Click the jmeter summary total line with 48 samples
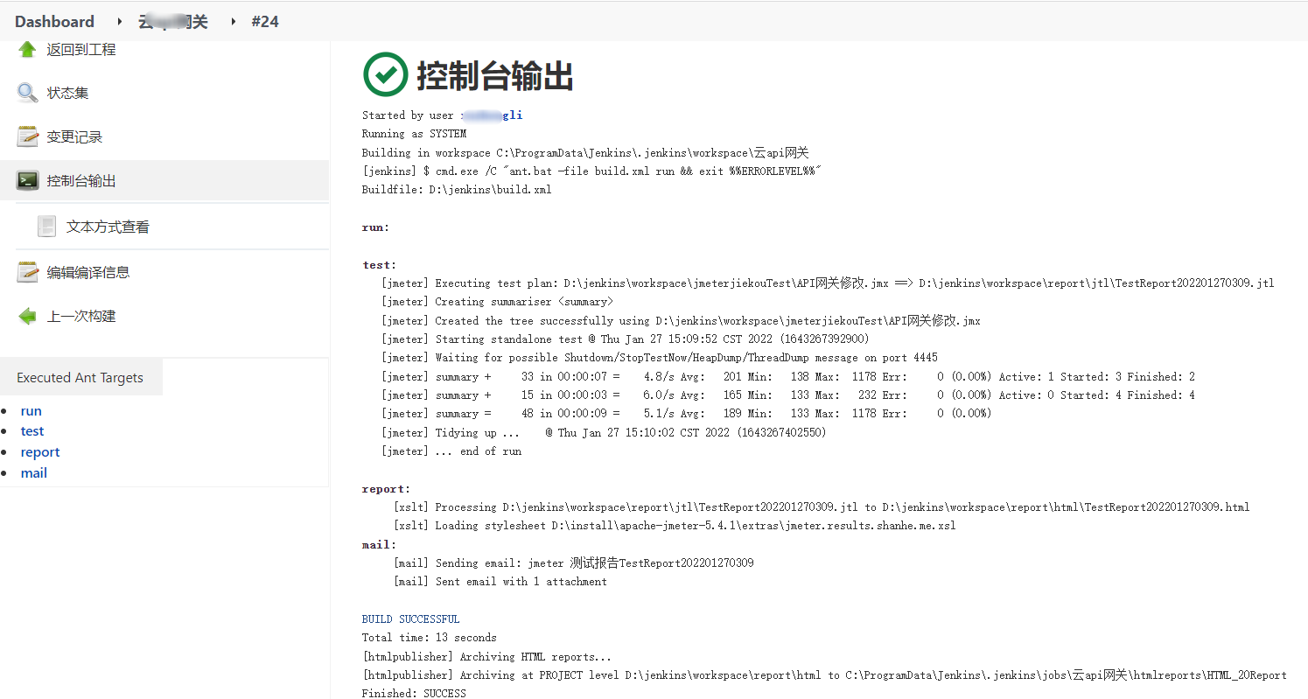The width and height of the screenshot is (1308, 699). pos(687,413)
